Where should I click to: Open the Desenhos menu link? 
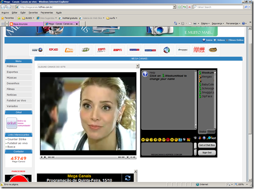point(19,83)
